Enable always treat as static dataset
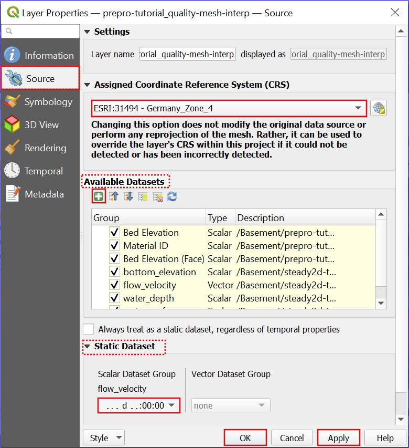The image size is (409, 448). [89, 329]
